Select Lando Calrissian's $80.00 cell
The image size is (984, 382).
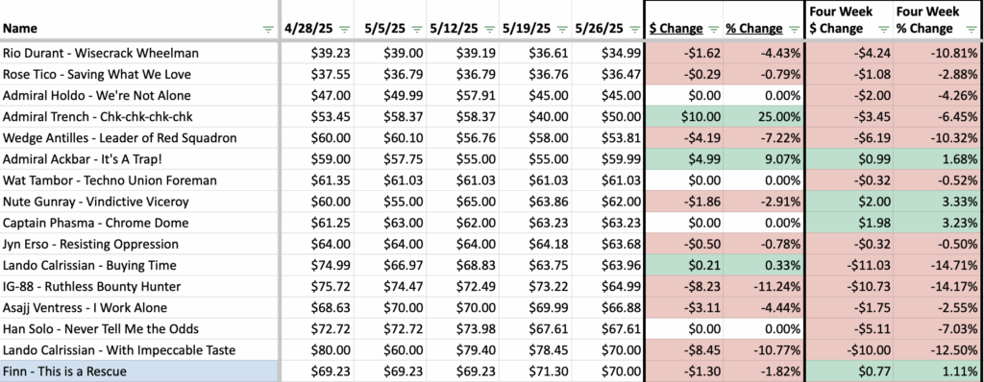point(317,350)
